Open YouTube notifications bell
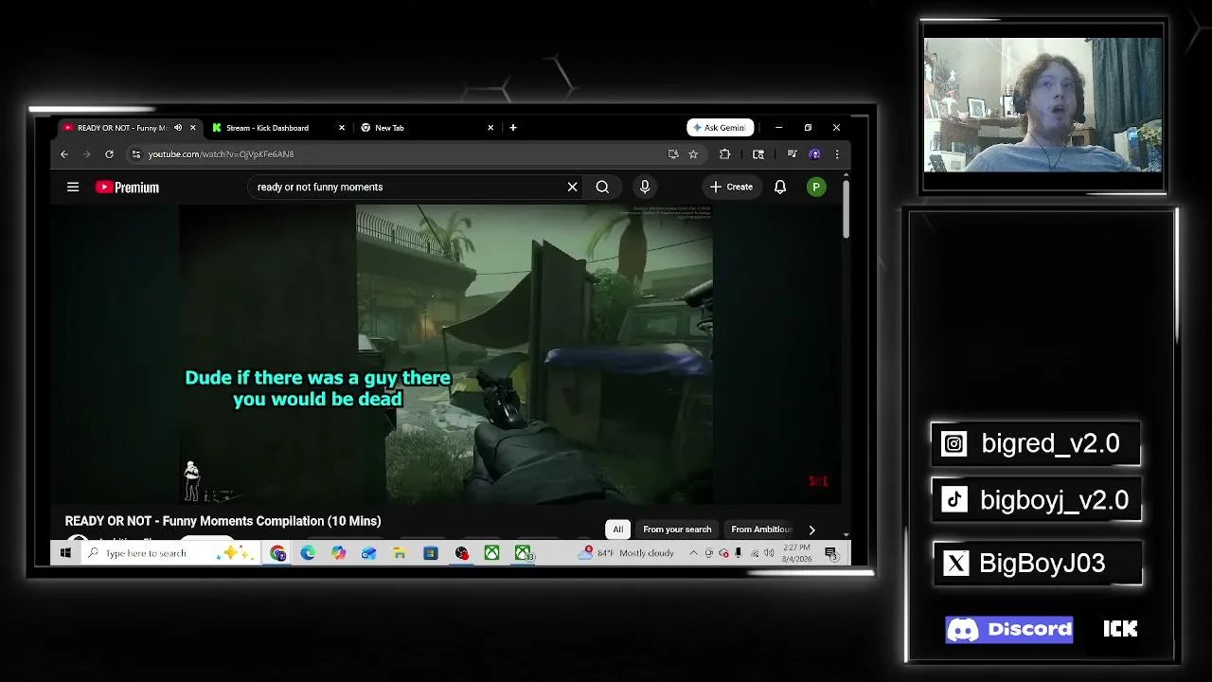Screen dimensions: 1212x682 (780, 188)
